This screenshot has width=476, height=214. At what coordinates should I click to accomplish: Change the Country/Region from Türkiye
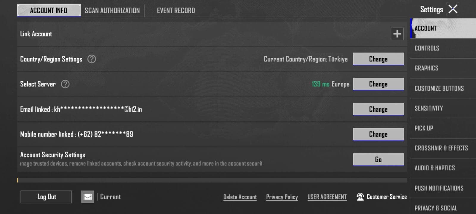378,59
